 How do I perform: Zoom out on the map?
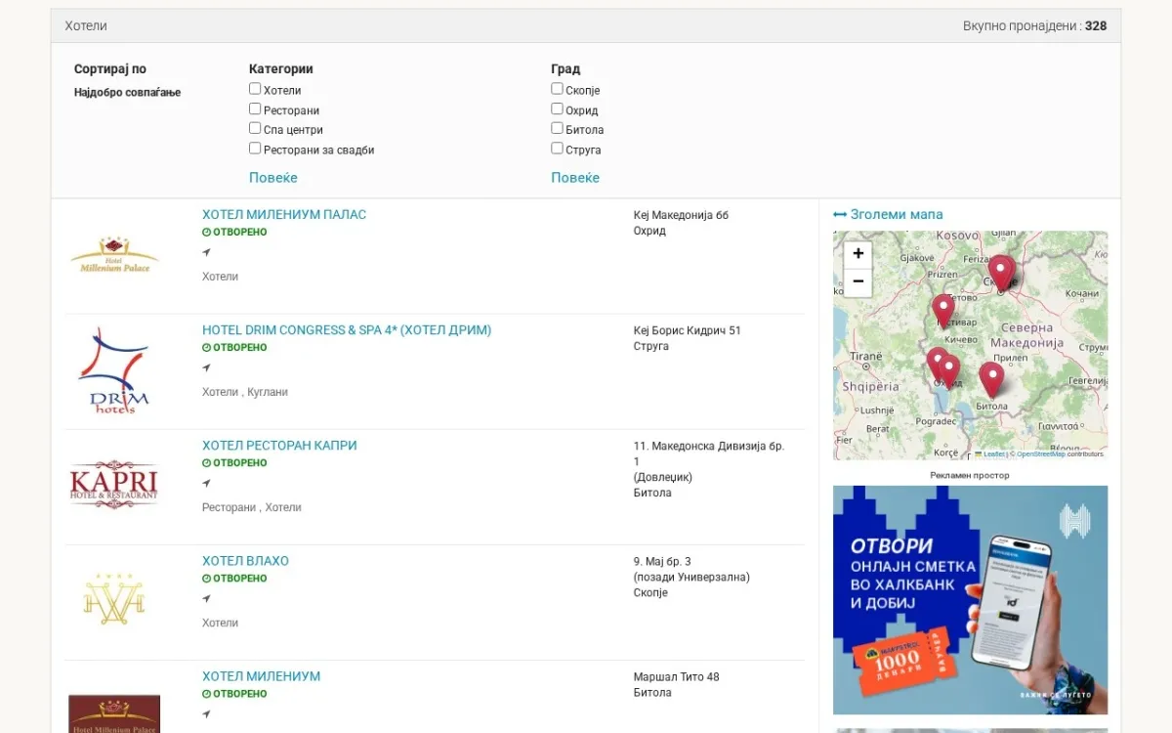(x=858, y=282)
